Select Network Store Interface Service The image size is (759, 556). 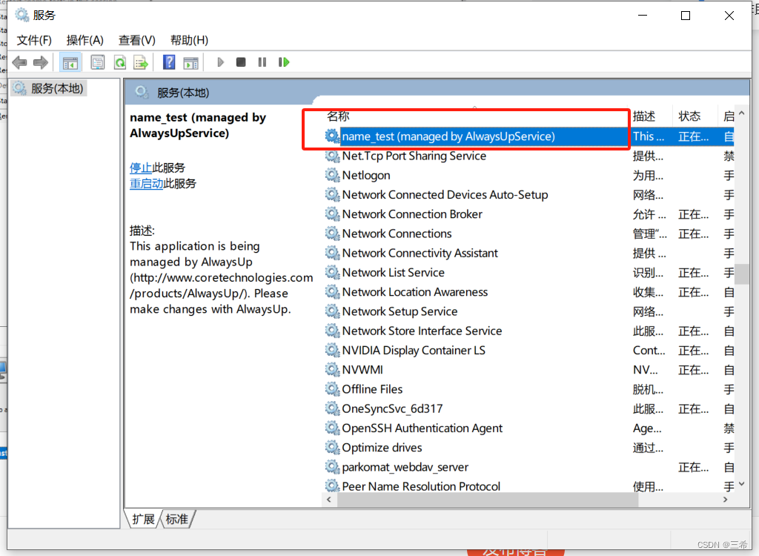[422, 331]
